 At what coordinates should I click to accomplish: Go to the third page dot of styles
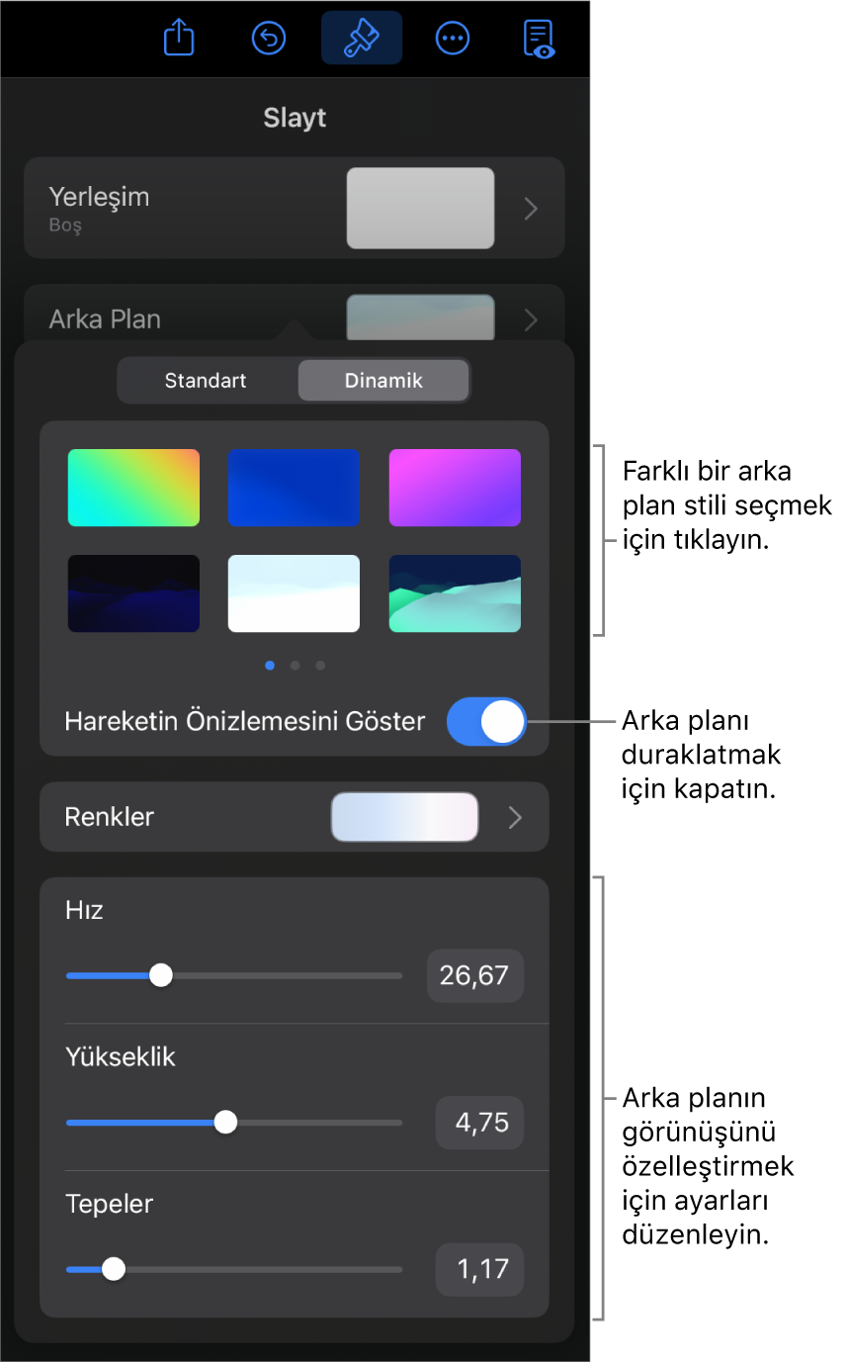pos(320,666)
